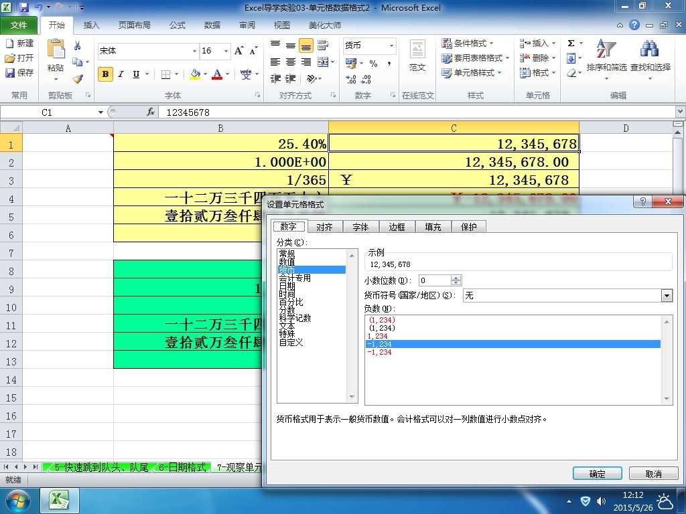Expand the Name Box dropdown arrow
This screenshot has height=514, width=686.
[100, 112]
